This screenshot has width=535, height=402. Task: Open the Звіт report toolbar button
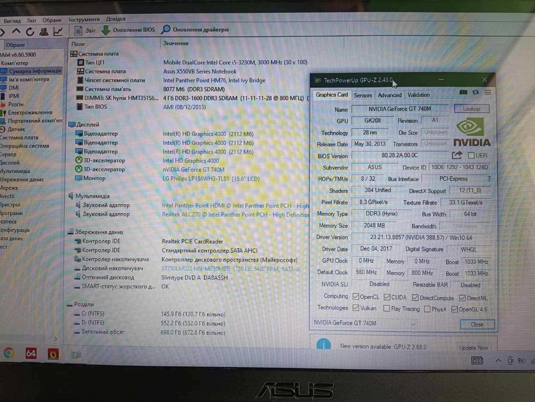click(x=85, y=30)
